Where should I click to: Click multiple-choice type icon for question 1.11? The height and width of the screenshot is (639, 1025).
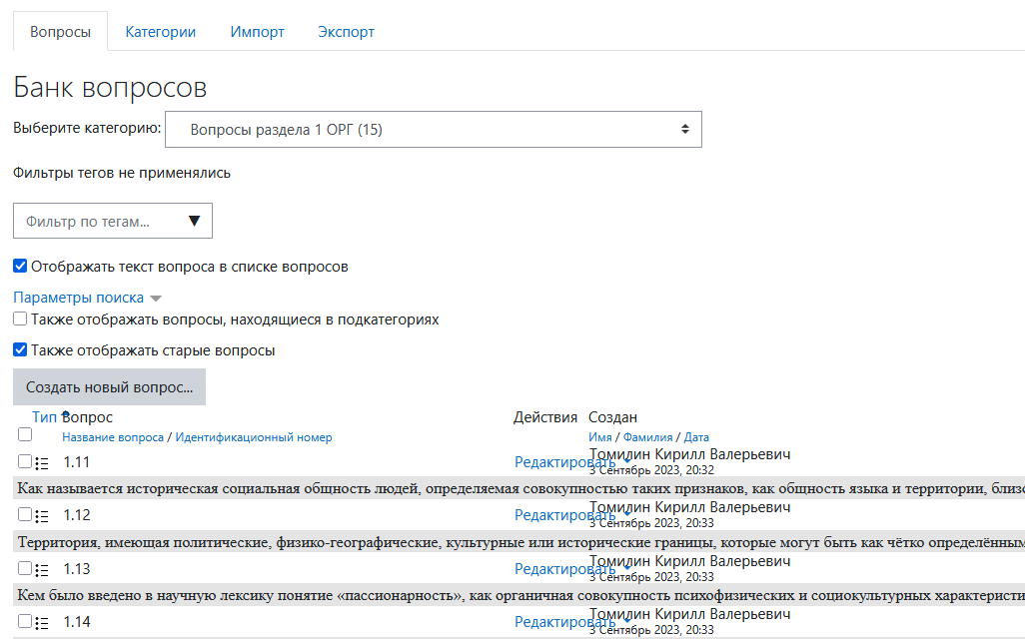[42, 463]
